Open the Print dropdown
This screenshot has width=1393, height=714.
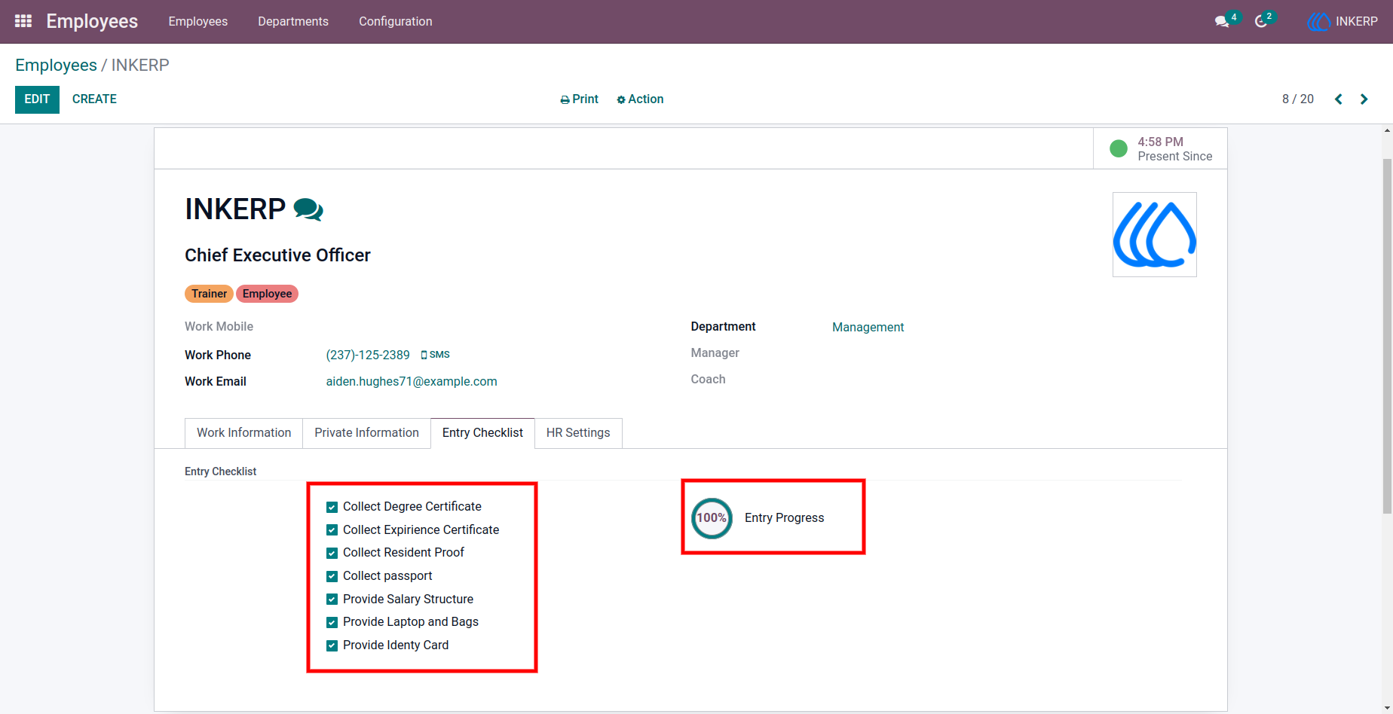(x=579, y=99)
